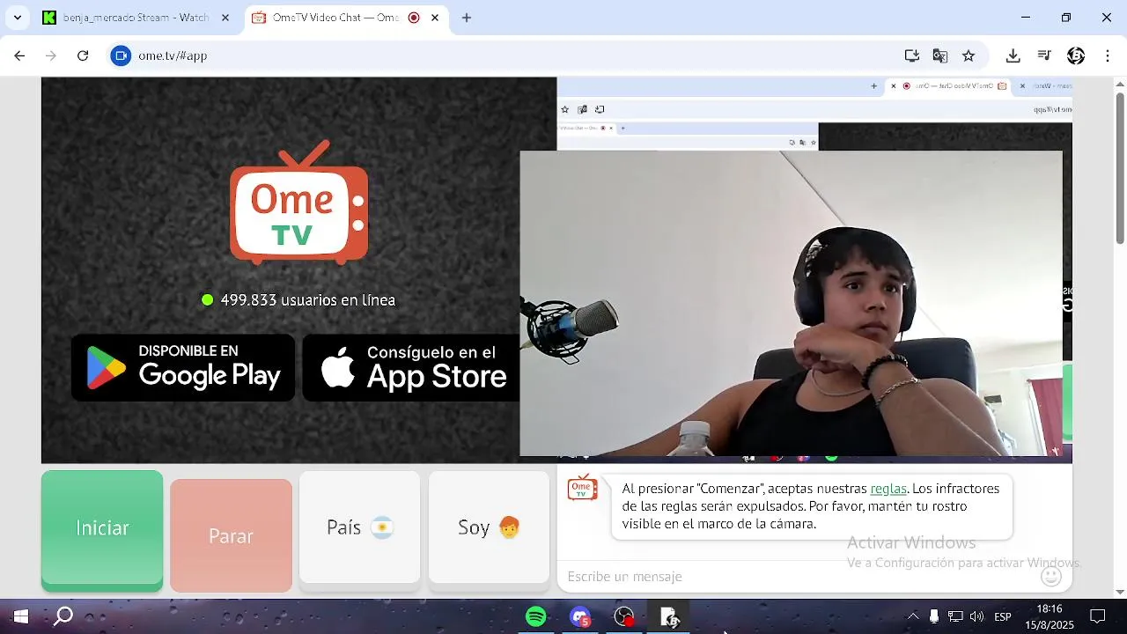
Task: Click the Escribe un mensaje field
Action: tap(797, 577)
